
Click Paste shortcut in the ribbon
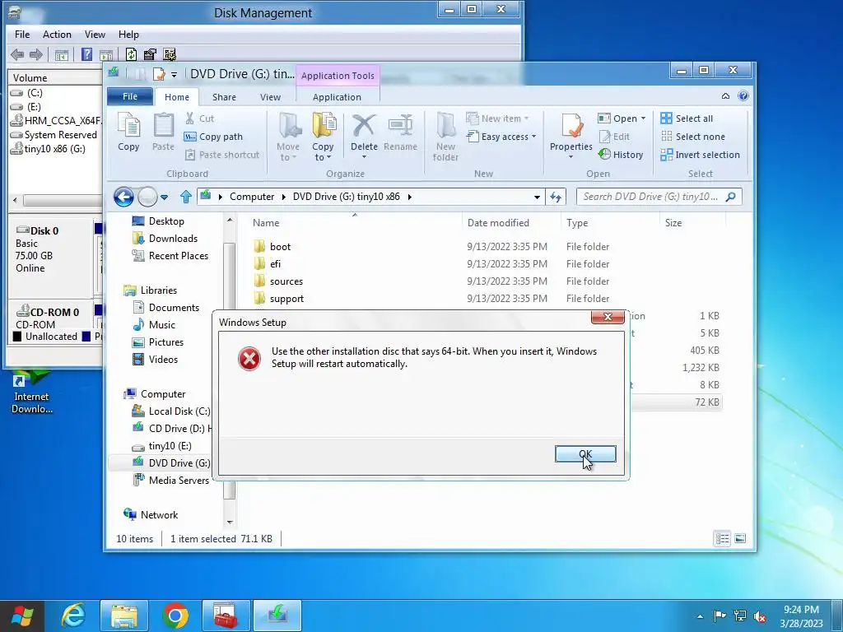(222, 155)
